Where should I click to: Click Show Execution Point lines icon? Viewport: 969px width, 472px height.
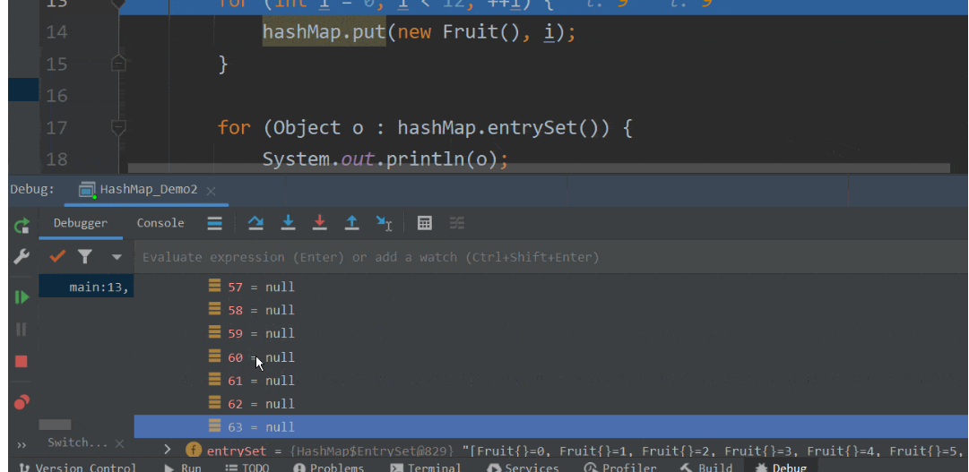click(214, 223)
